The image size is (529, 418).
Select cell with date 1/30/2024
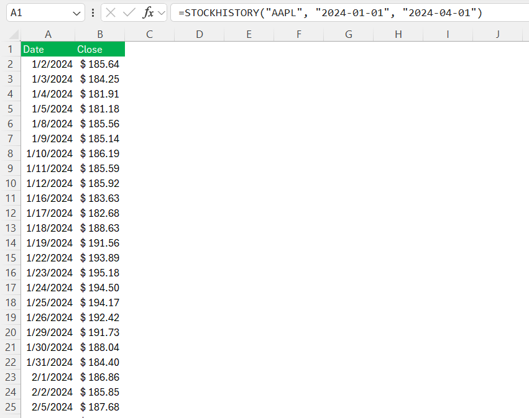click(x=48, y=347)
